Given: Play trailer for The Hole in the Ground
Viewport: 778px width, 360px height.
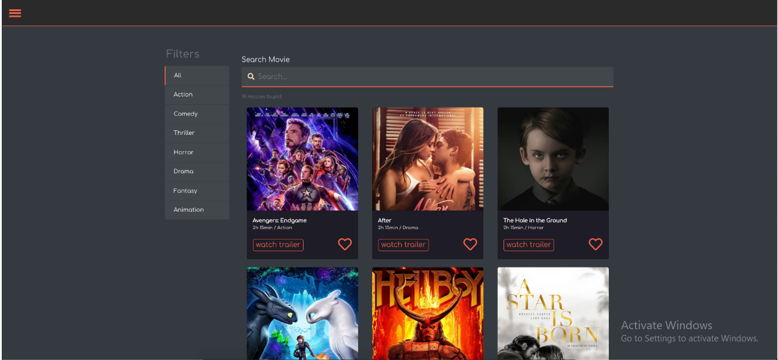Looking at the screenshot, I should 529,245.
